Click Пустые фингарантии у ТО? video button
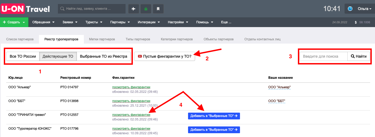This screenshot has height=137, width=375. pos(165,56)
